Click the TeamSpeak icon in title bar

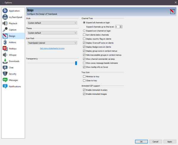pos(3,3)
